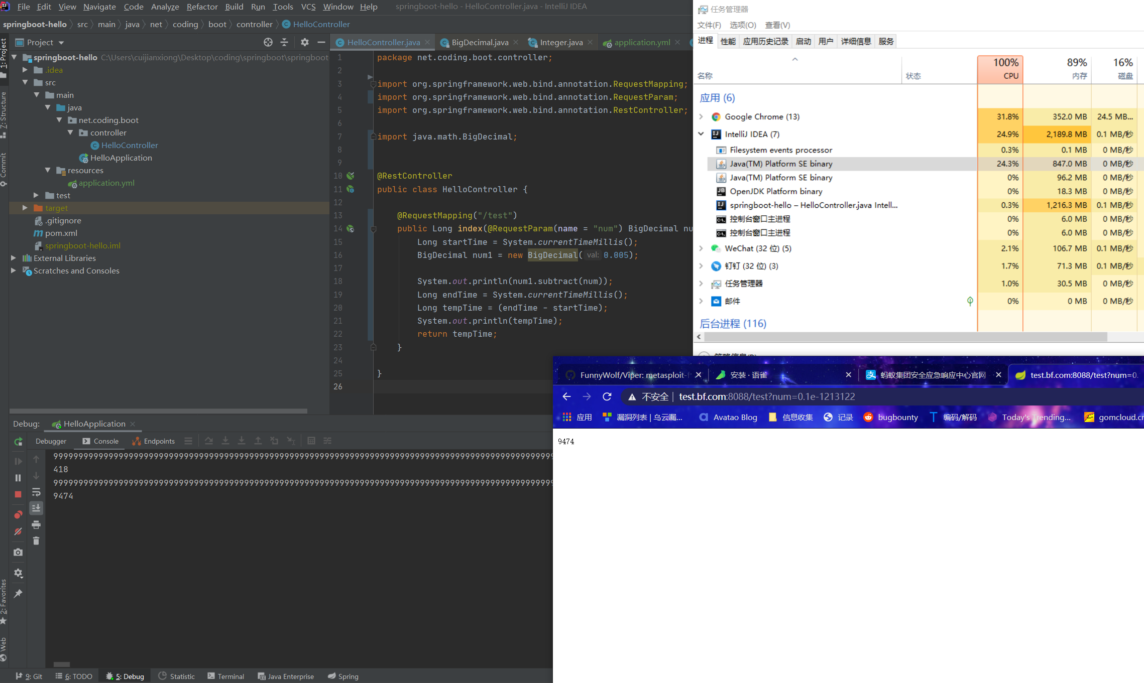Close the 安装 · 语雀 Chrome tab
The height and width of the screenshot is (683, 1144).
[848, 375]
